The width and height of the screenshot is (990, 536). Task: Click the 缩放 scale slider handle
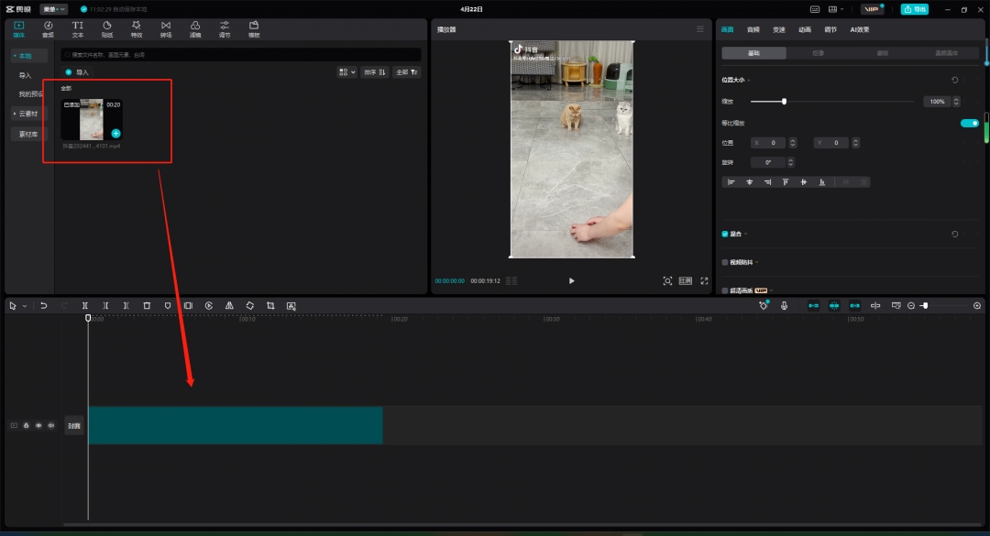coord(784,101)
